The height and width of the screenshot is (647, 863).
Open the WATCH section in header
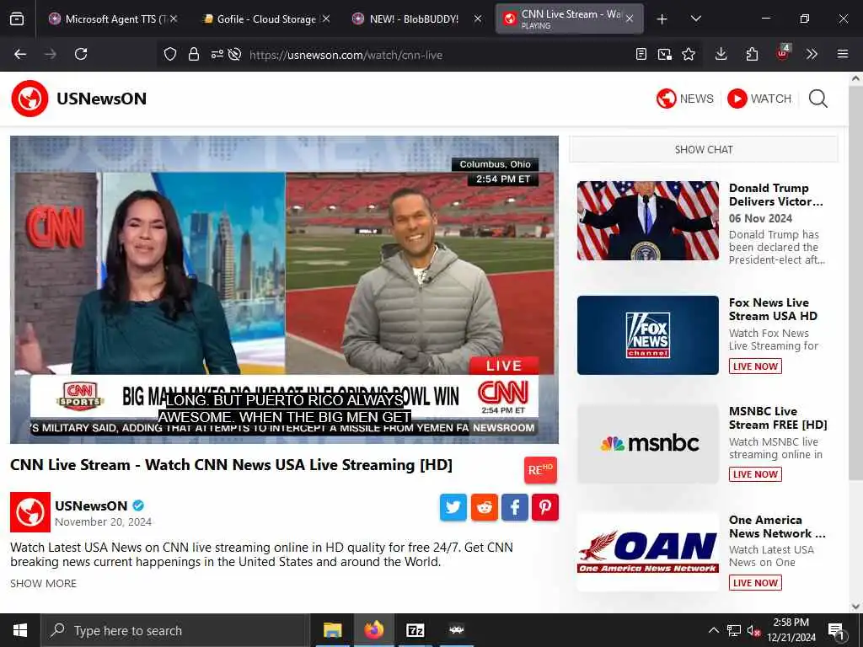coord(759,99)
